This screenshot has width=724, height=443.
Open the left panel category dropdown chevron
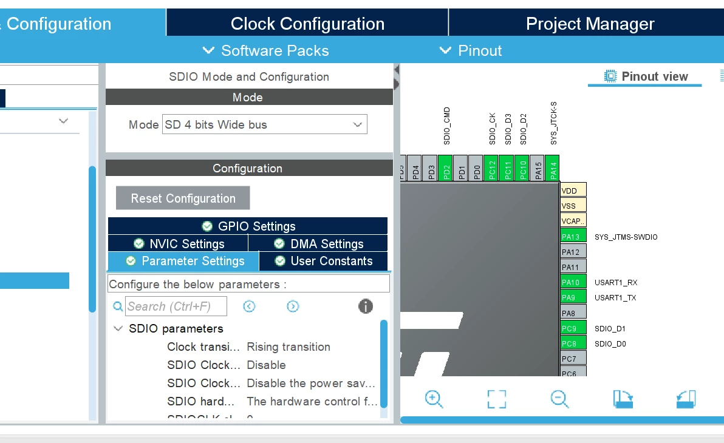point(63,121)
